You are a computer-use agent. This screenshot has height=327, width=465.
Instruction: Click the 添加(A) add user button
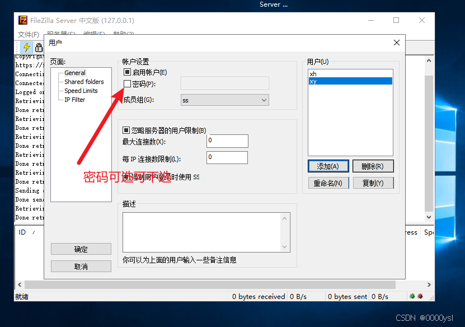point(328,166)
